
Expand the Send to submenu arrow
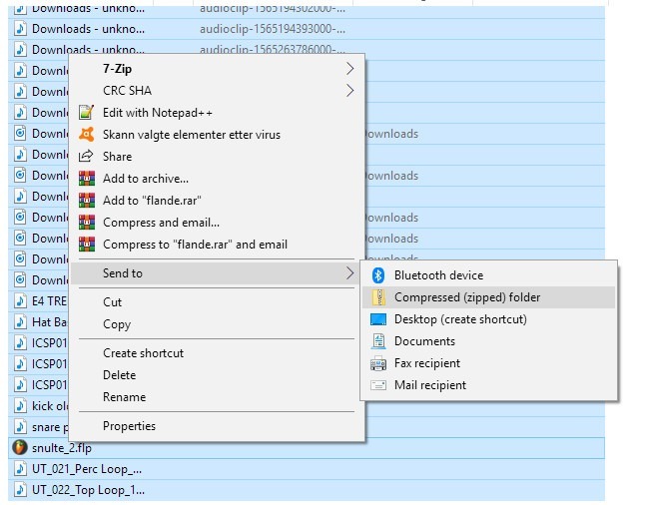[349, 273]
